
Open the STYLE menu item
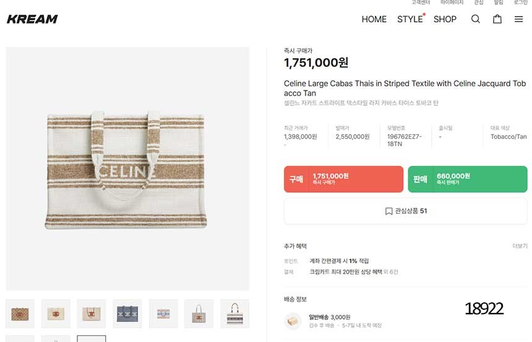coord(410,19)
